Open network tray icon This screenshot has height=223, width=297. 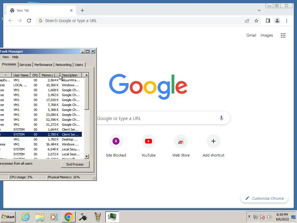click(255, 217)
